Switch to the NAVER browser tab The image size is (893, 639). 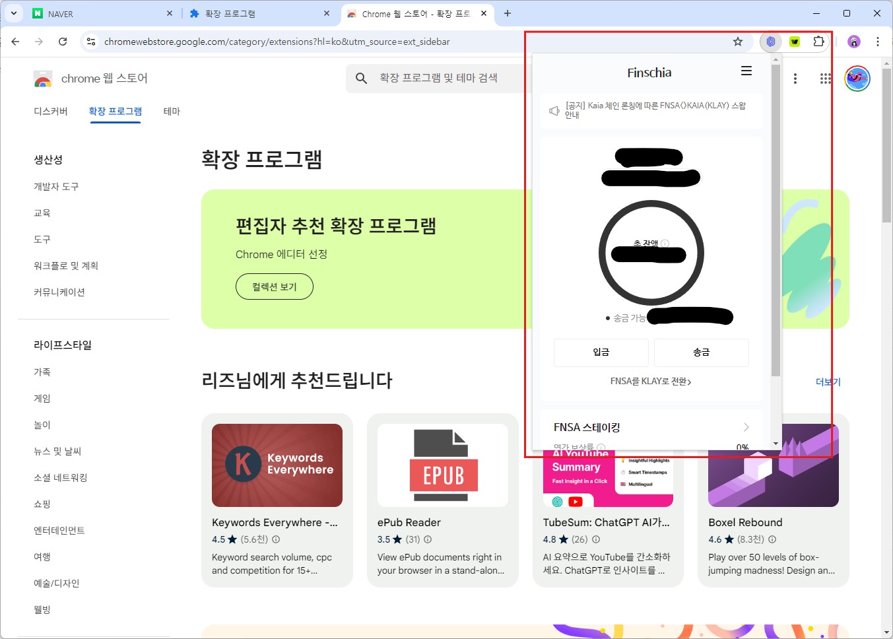[102, 13]
